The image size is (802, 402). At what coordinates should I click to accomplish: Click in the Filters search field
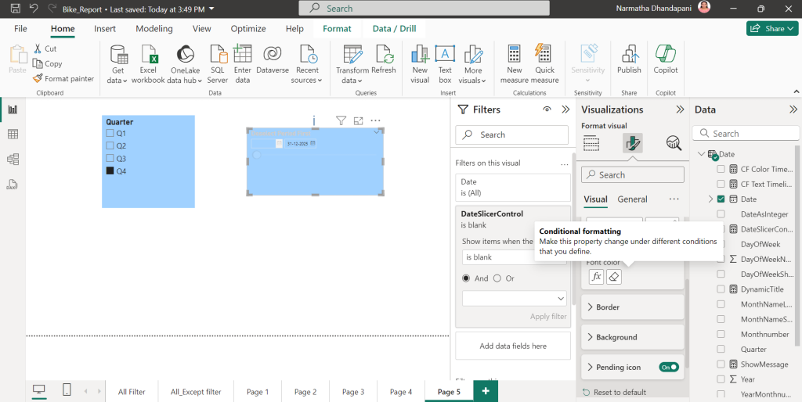(x=511, y=135)
